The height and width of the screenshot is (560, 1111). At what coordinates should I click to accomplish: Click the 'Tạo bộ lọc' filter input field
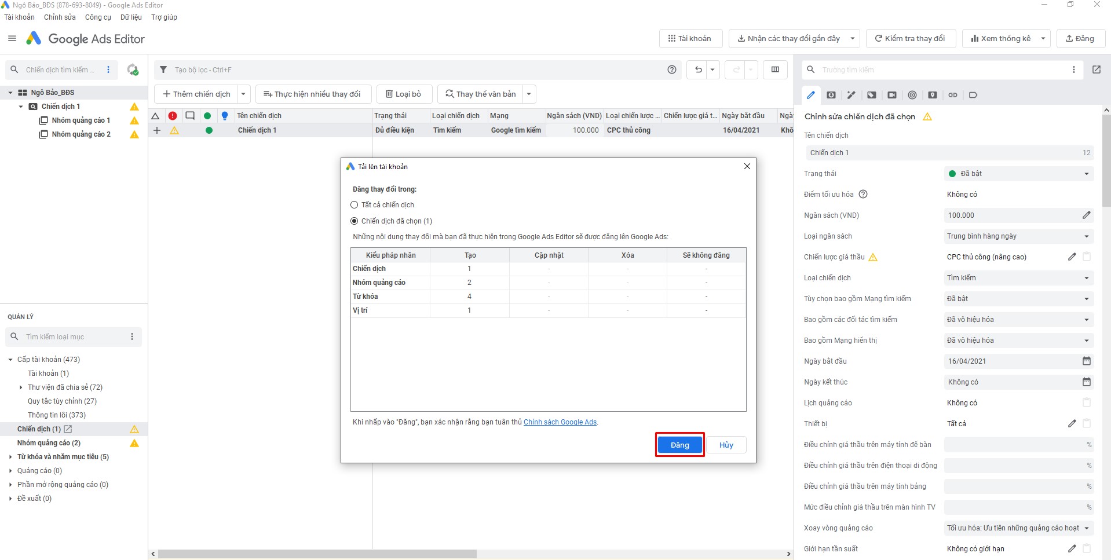tap(405, 70)
